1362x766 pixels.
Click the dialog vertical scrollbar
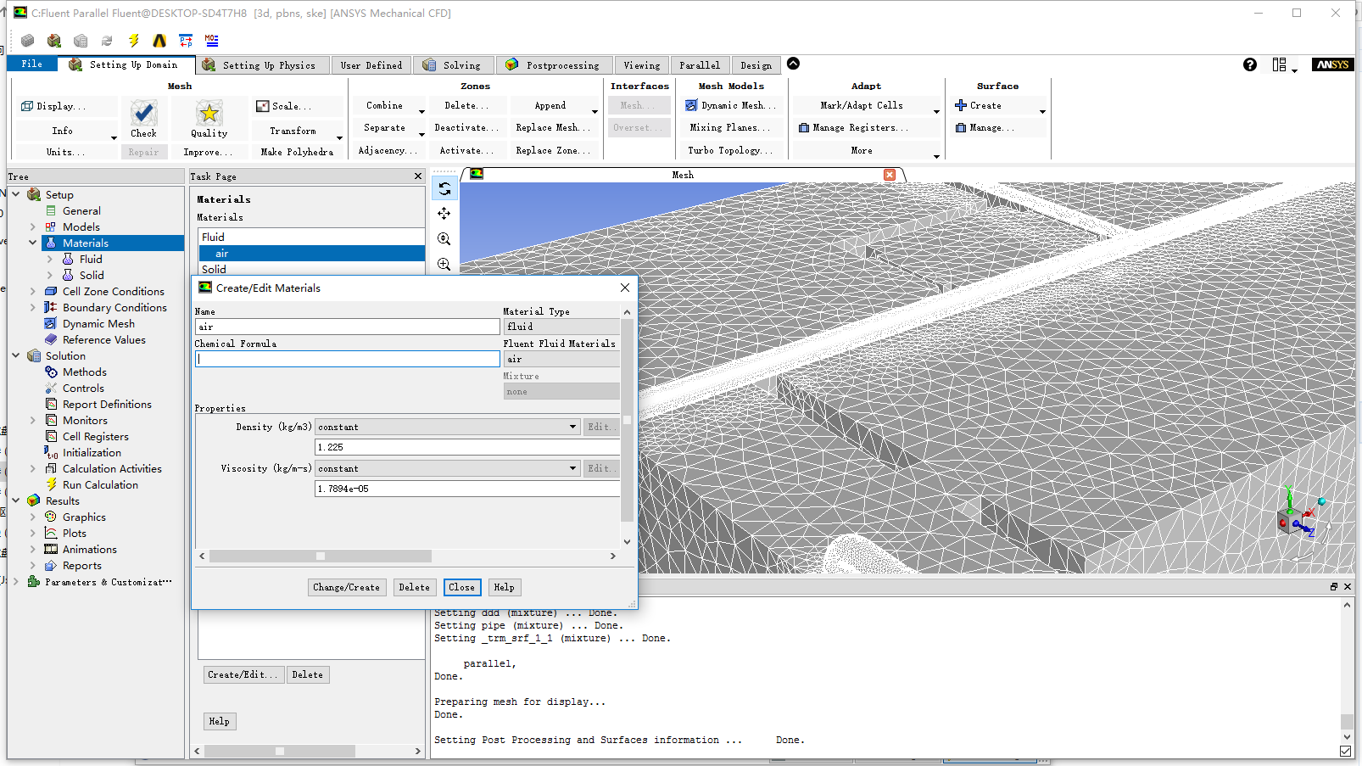[x=627, y=427]
